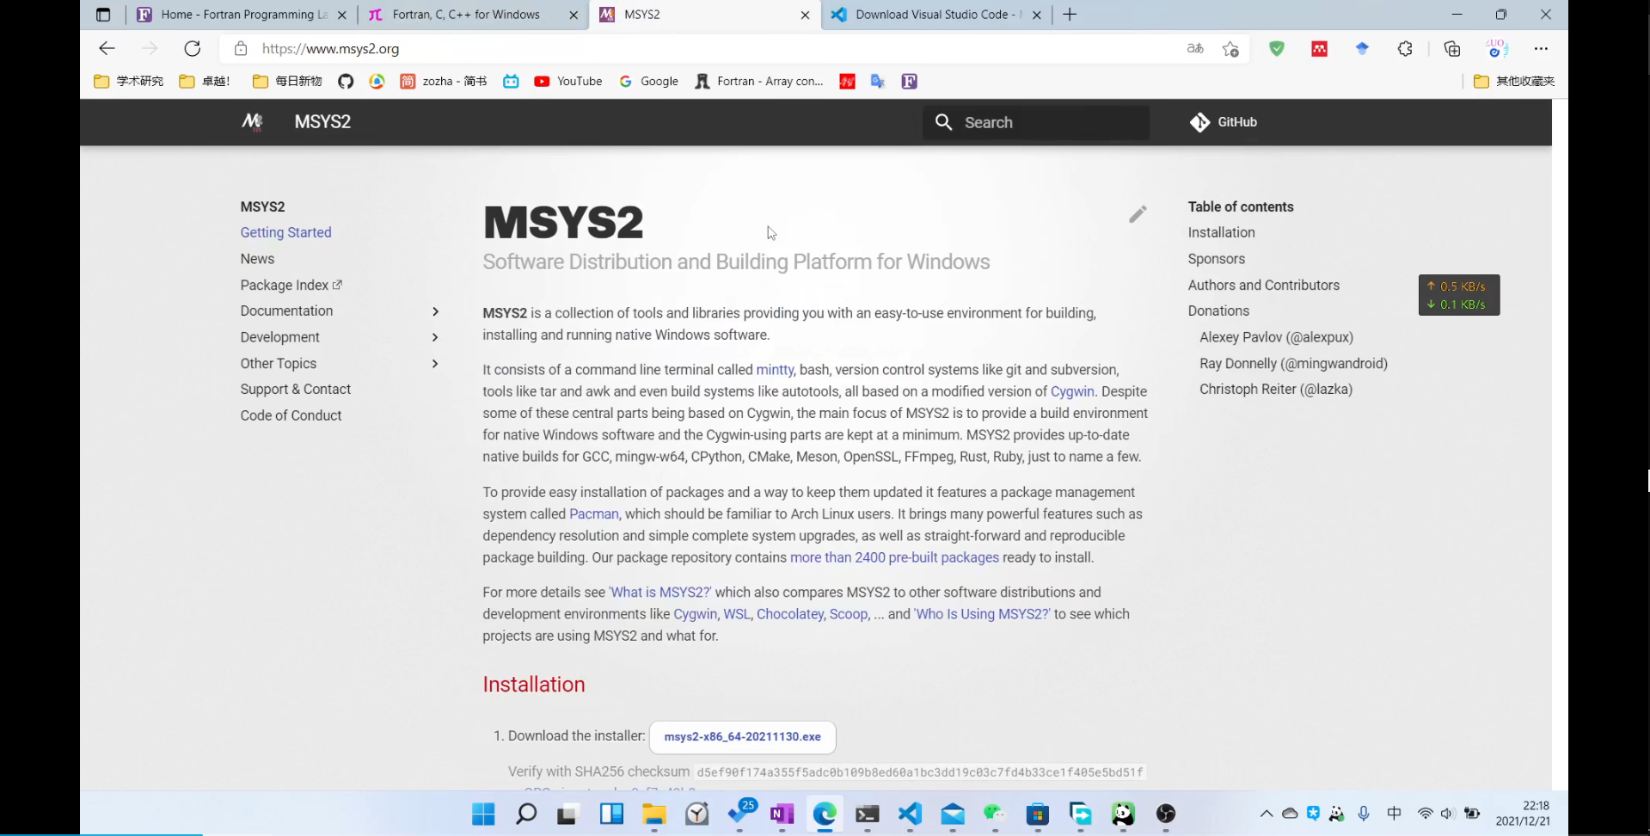Expand the Other Topics menu section

[x=435, y=364]
